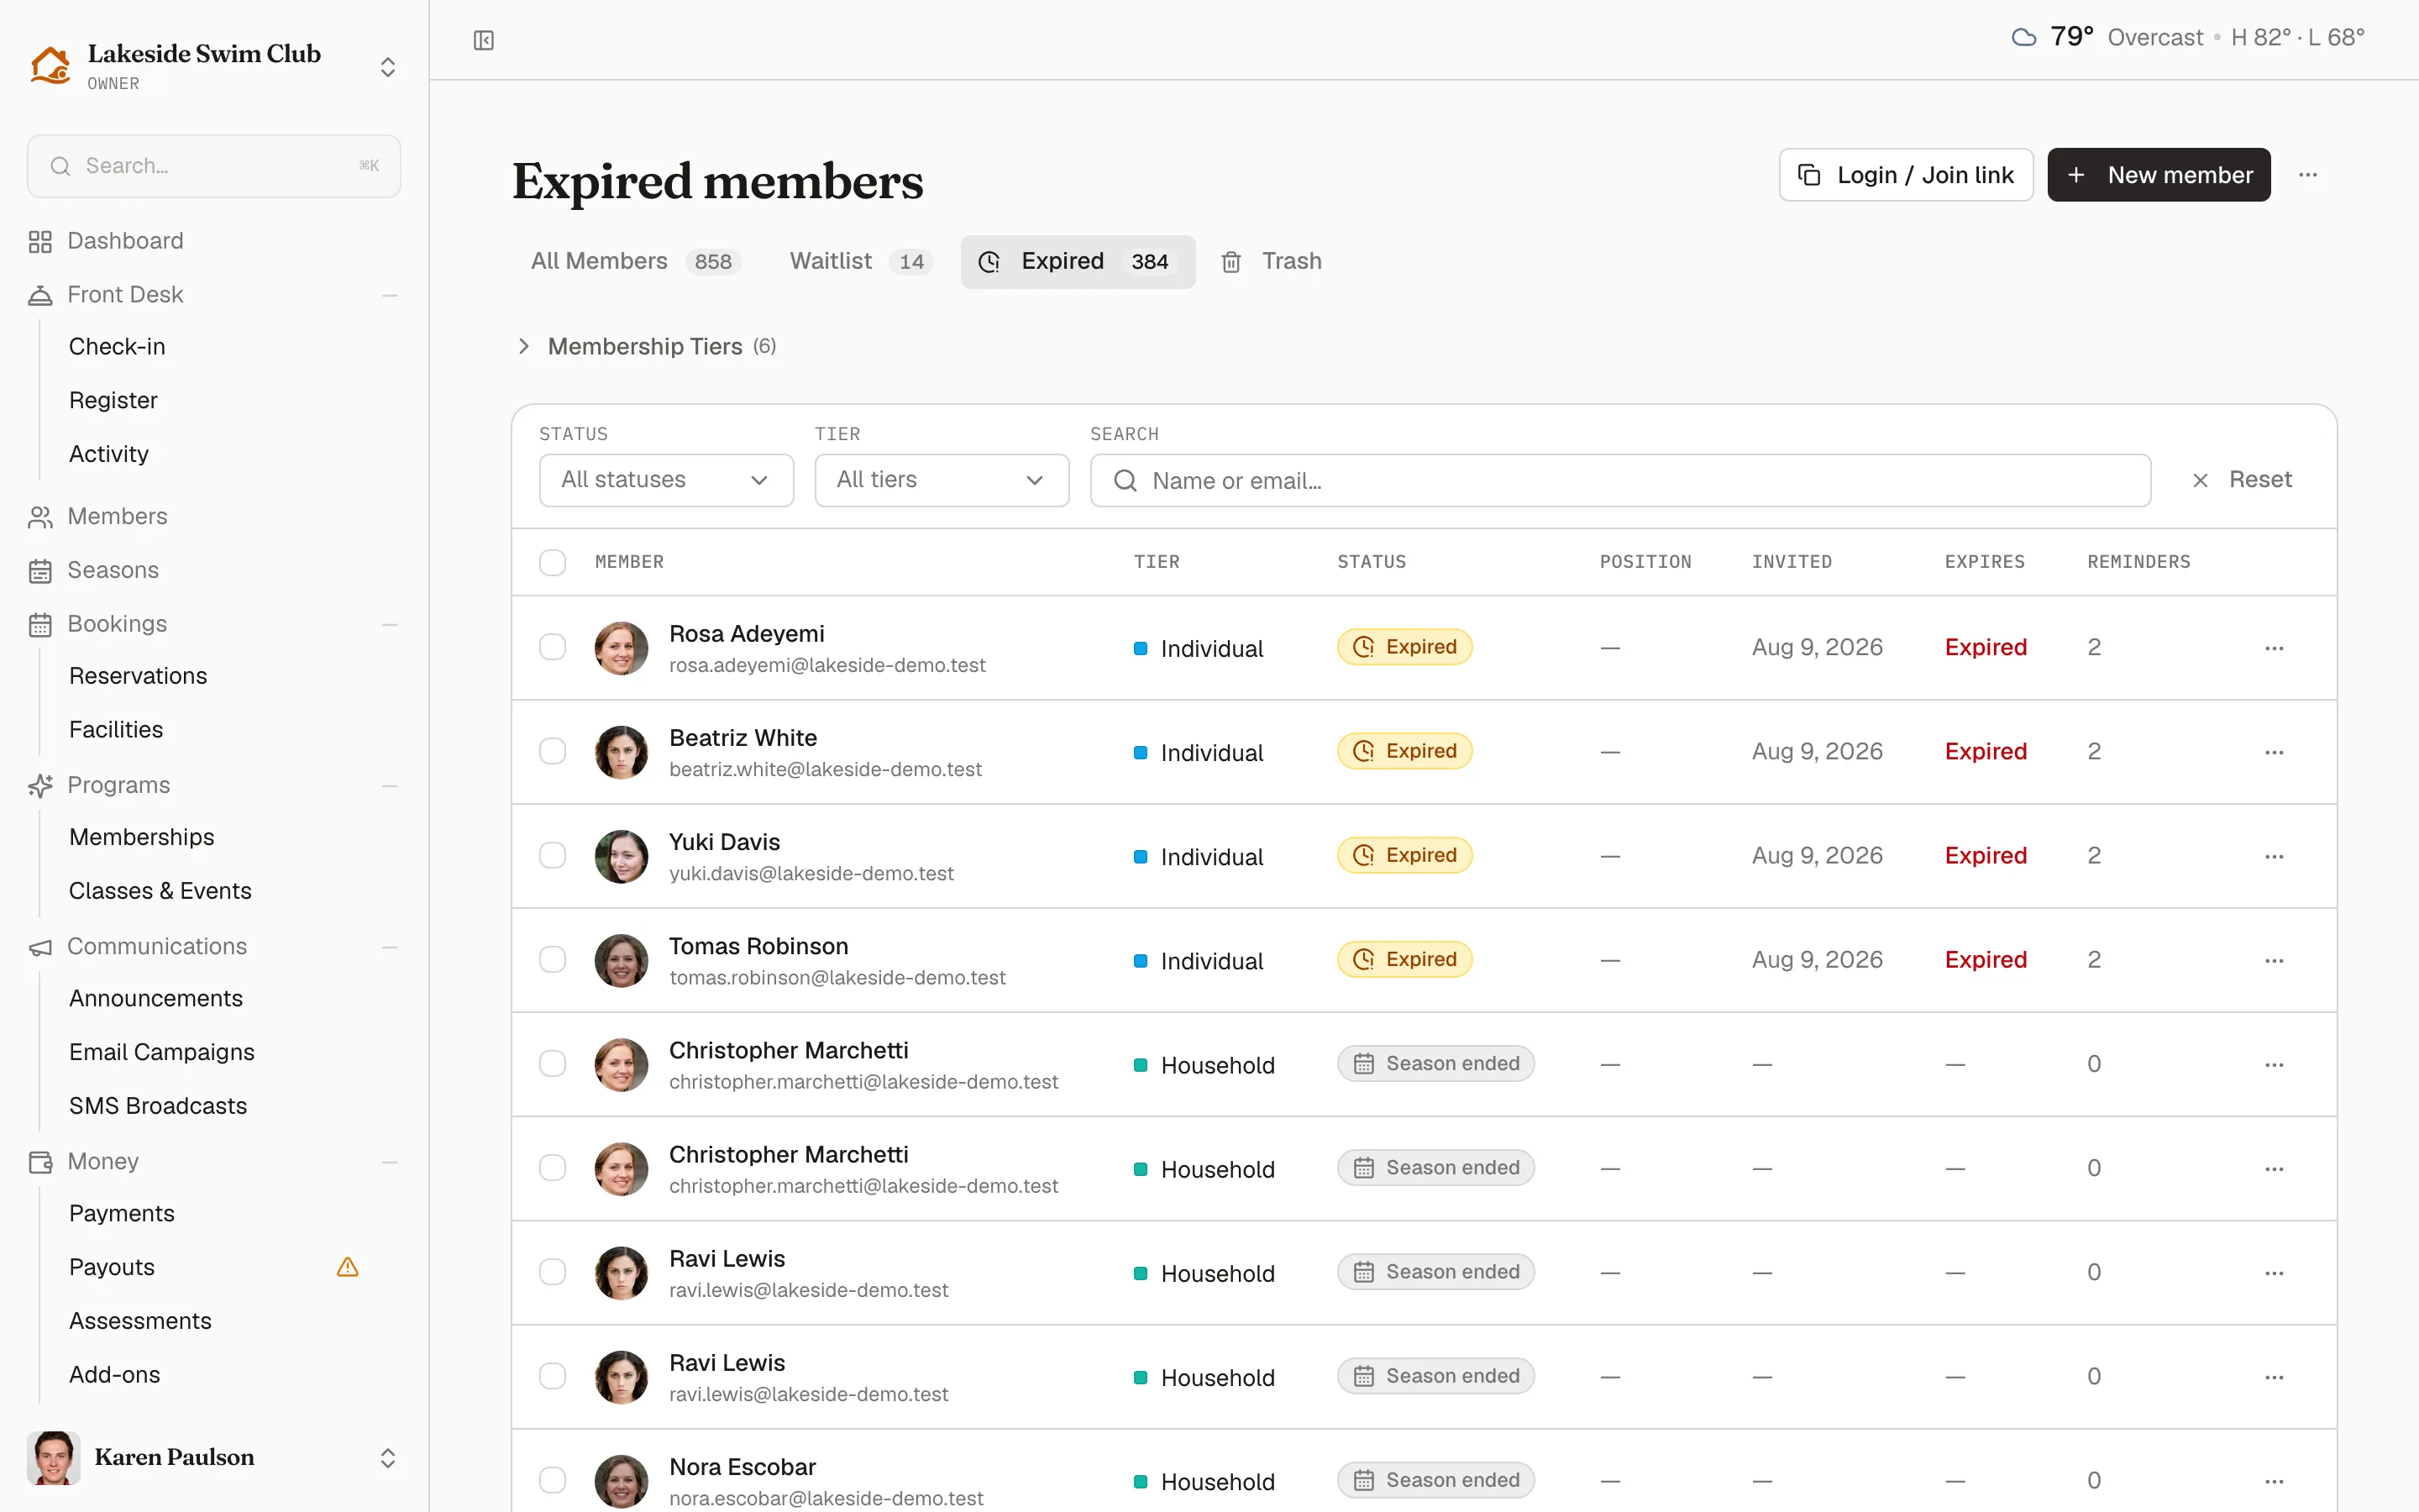Click the Members people icon

[40, 517]
